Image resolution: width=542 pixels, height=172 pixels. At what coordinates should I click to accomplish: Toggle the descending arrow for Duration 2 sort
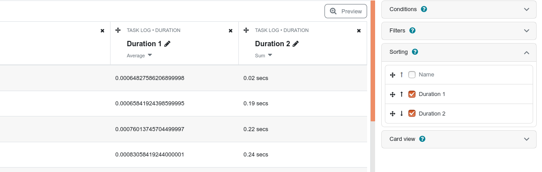[x=402, y=113]
